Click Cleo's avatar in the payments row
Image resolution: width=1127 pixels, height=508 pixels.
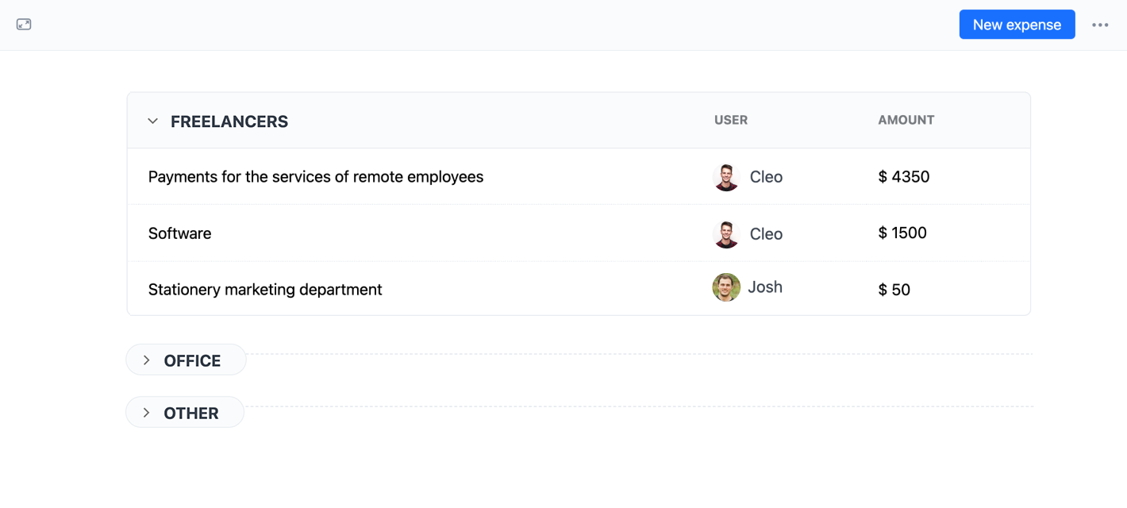[x=726, y=177]
